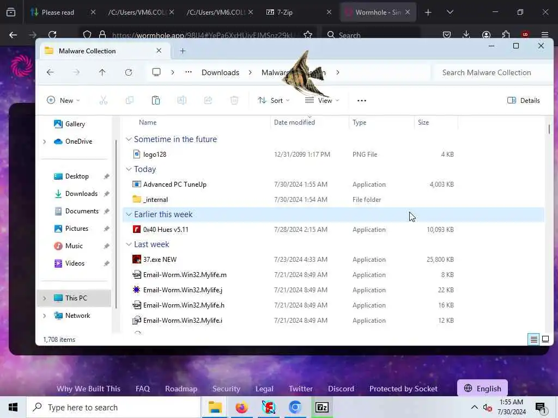Click the English language button
Image resolution: width=558 pixels, height=418 pixels.
[483, 389]
